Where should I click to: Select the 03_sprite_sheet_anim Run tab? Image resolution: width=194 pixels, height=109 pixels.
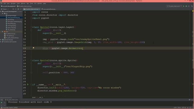(x=12, y=100)
